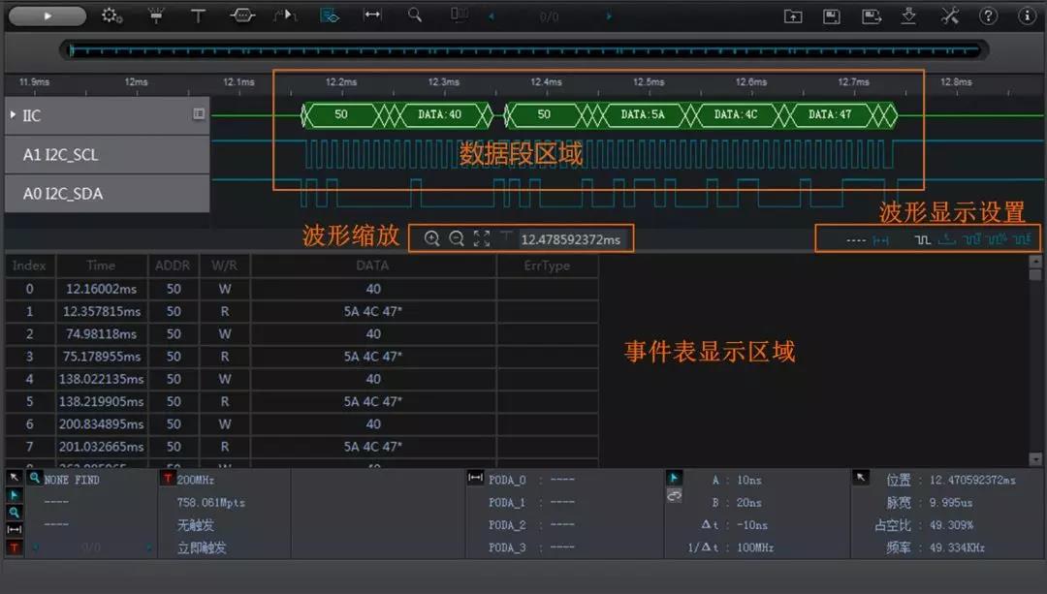
Task: Select the dashed line waveform display style
Action: [856, 240]
